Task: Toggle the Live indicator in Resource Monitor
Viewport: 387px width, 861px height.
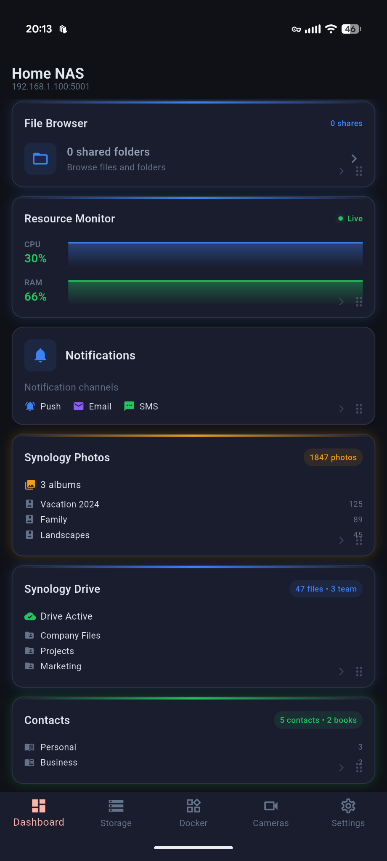Action: pyautogui.click(x=350, y=218)
